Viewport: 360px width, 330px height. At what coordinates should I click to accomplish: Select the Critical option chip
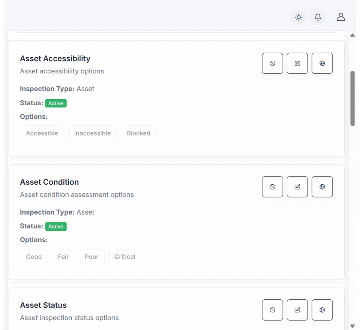click(124, 257)
